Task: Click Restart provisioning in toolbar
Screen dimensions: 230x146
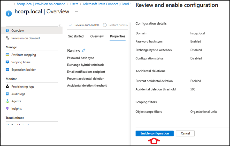Action: tap(116, 25)
